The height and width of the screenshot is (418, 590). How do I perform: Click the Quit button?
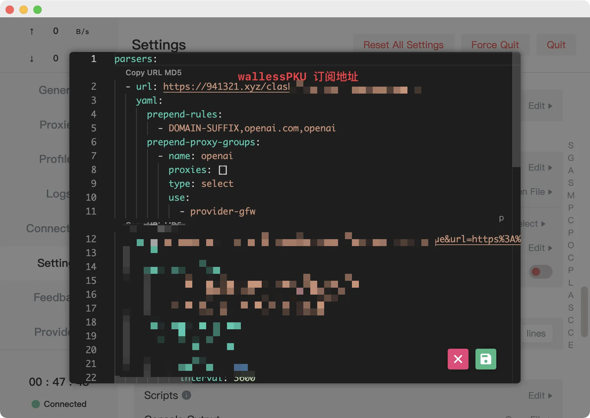(x=556, y=45)
